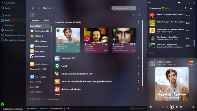Click the user account icon
The width and height of the screenshot is (197, 111).
click(3, 104)
